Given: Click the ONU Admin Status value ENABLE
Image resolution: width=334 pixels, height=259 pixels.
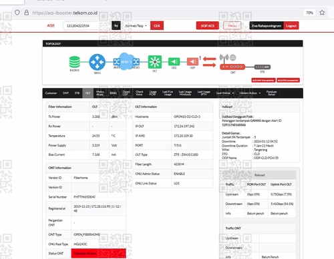Looking at the screenshot, I should [x=180, y=174].
